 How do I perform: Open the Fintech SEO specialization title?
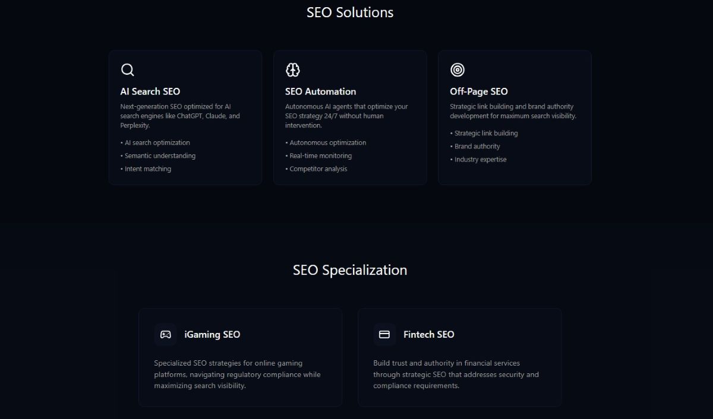428,335
